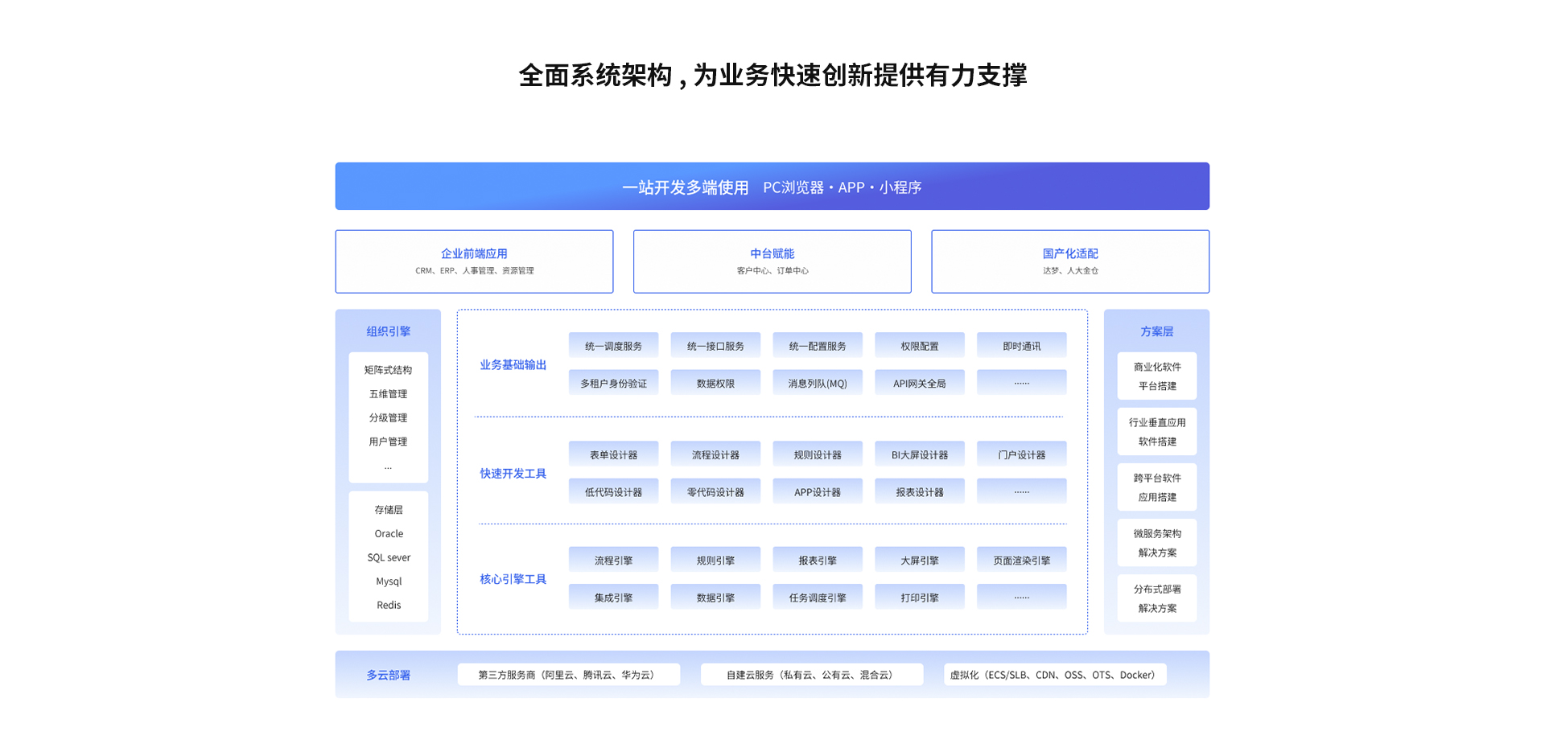Click 集成引擎 box
This screenshot has width=1545, height=756.
pos(613,597)
